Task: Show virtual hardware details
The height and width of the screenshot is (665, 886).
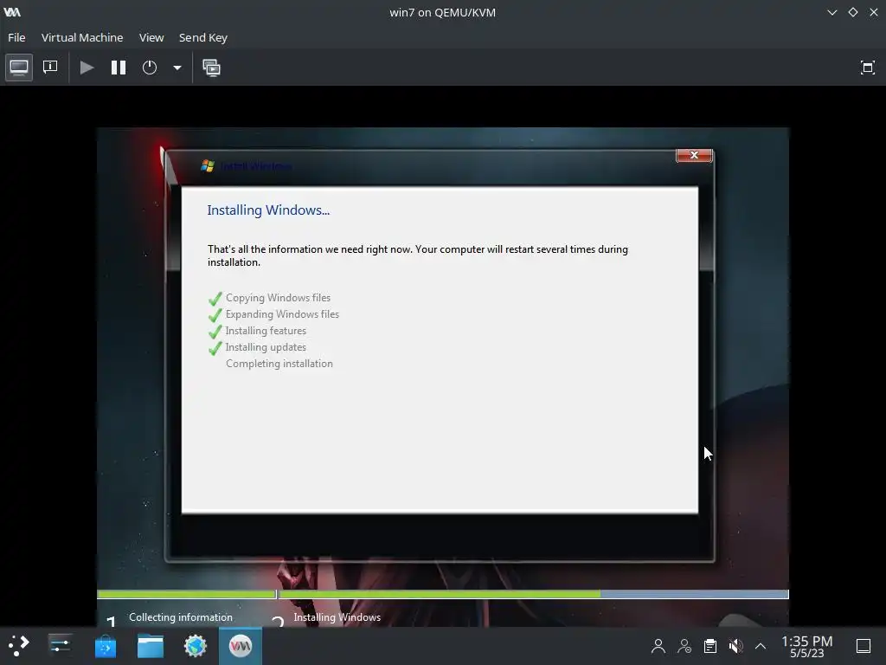Action: [50, 68]
